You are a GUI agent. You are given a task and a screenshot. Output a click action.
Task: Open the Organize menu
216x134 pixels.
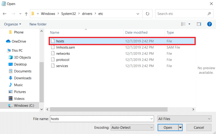(x=13, y=24)
